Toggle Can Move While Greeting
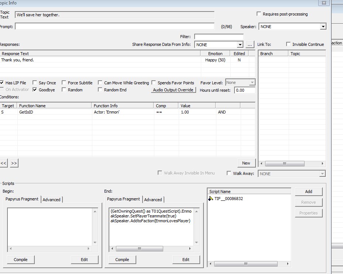The image size is (343, 274). (x=100, y=82)
